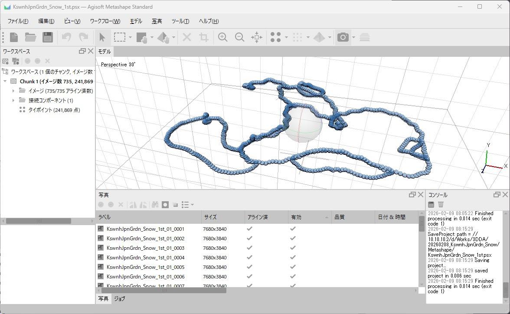
Task: Sort by the ラベル column header
Action: [x=148, y=217]
